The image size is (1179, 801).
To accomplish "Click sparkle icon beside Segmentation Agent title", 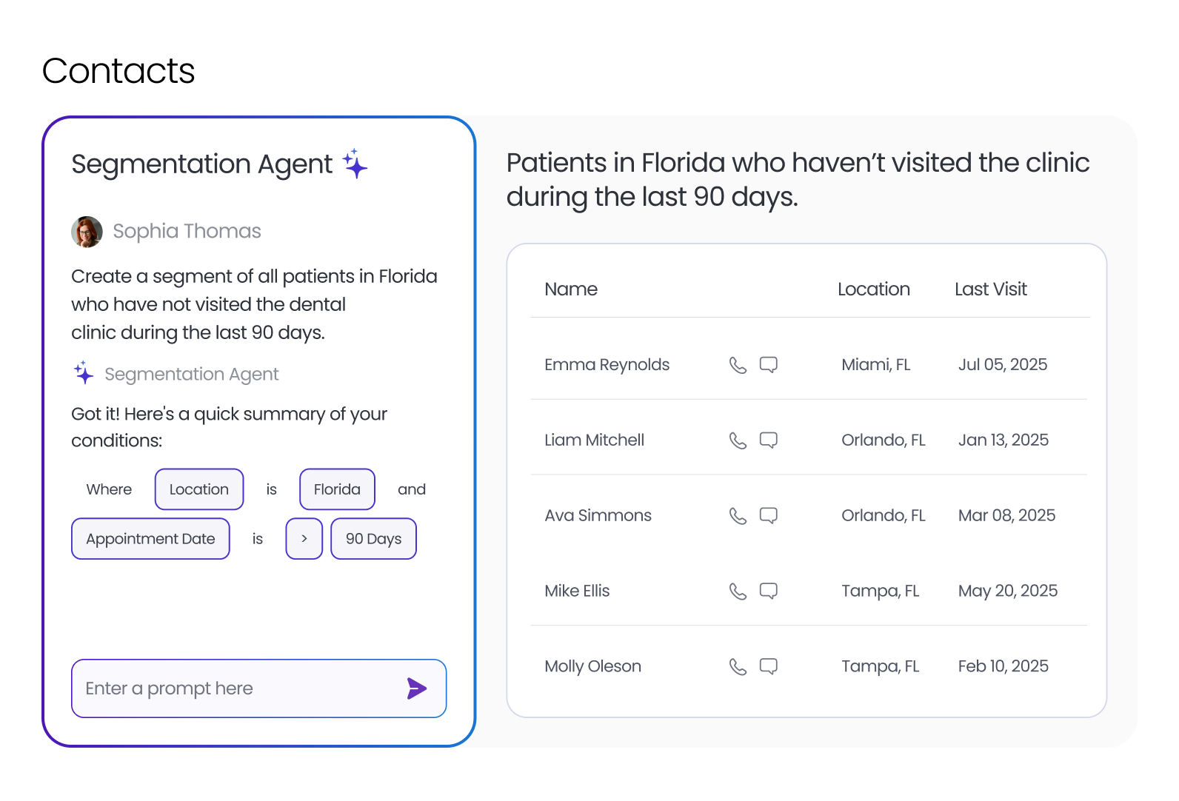I will click(x=355, y=164).
